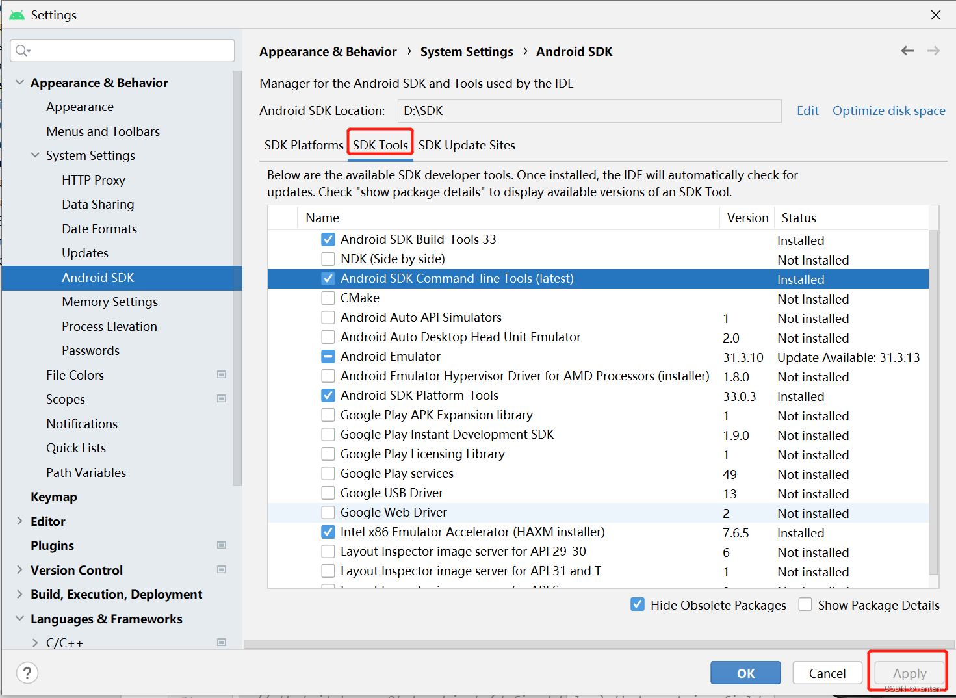
Task: Expand the Editor section
Action: 19,521
